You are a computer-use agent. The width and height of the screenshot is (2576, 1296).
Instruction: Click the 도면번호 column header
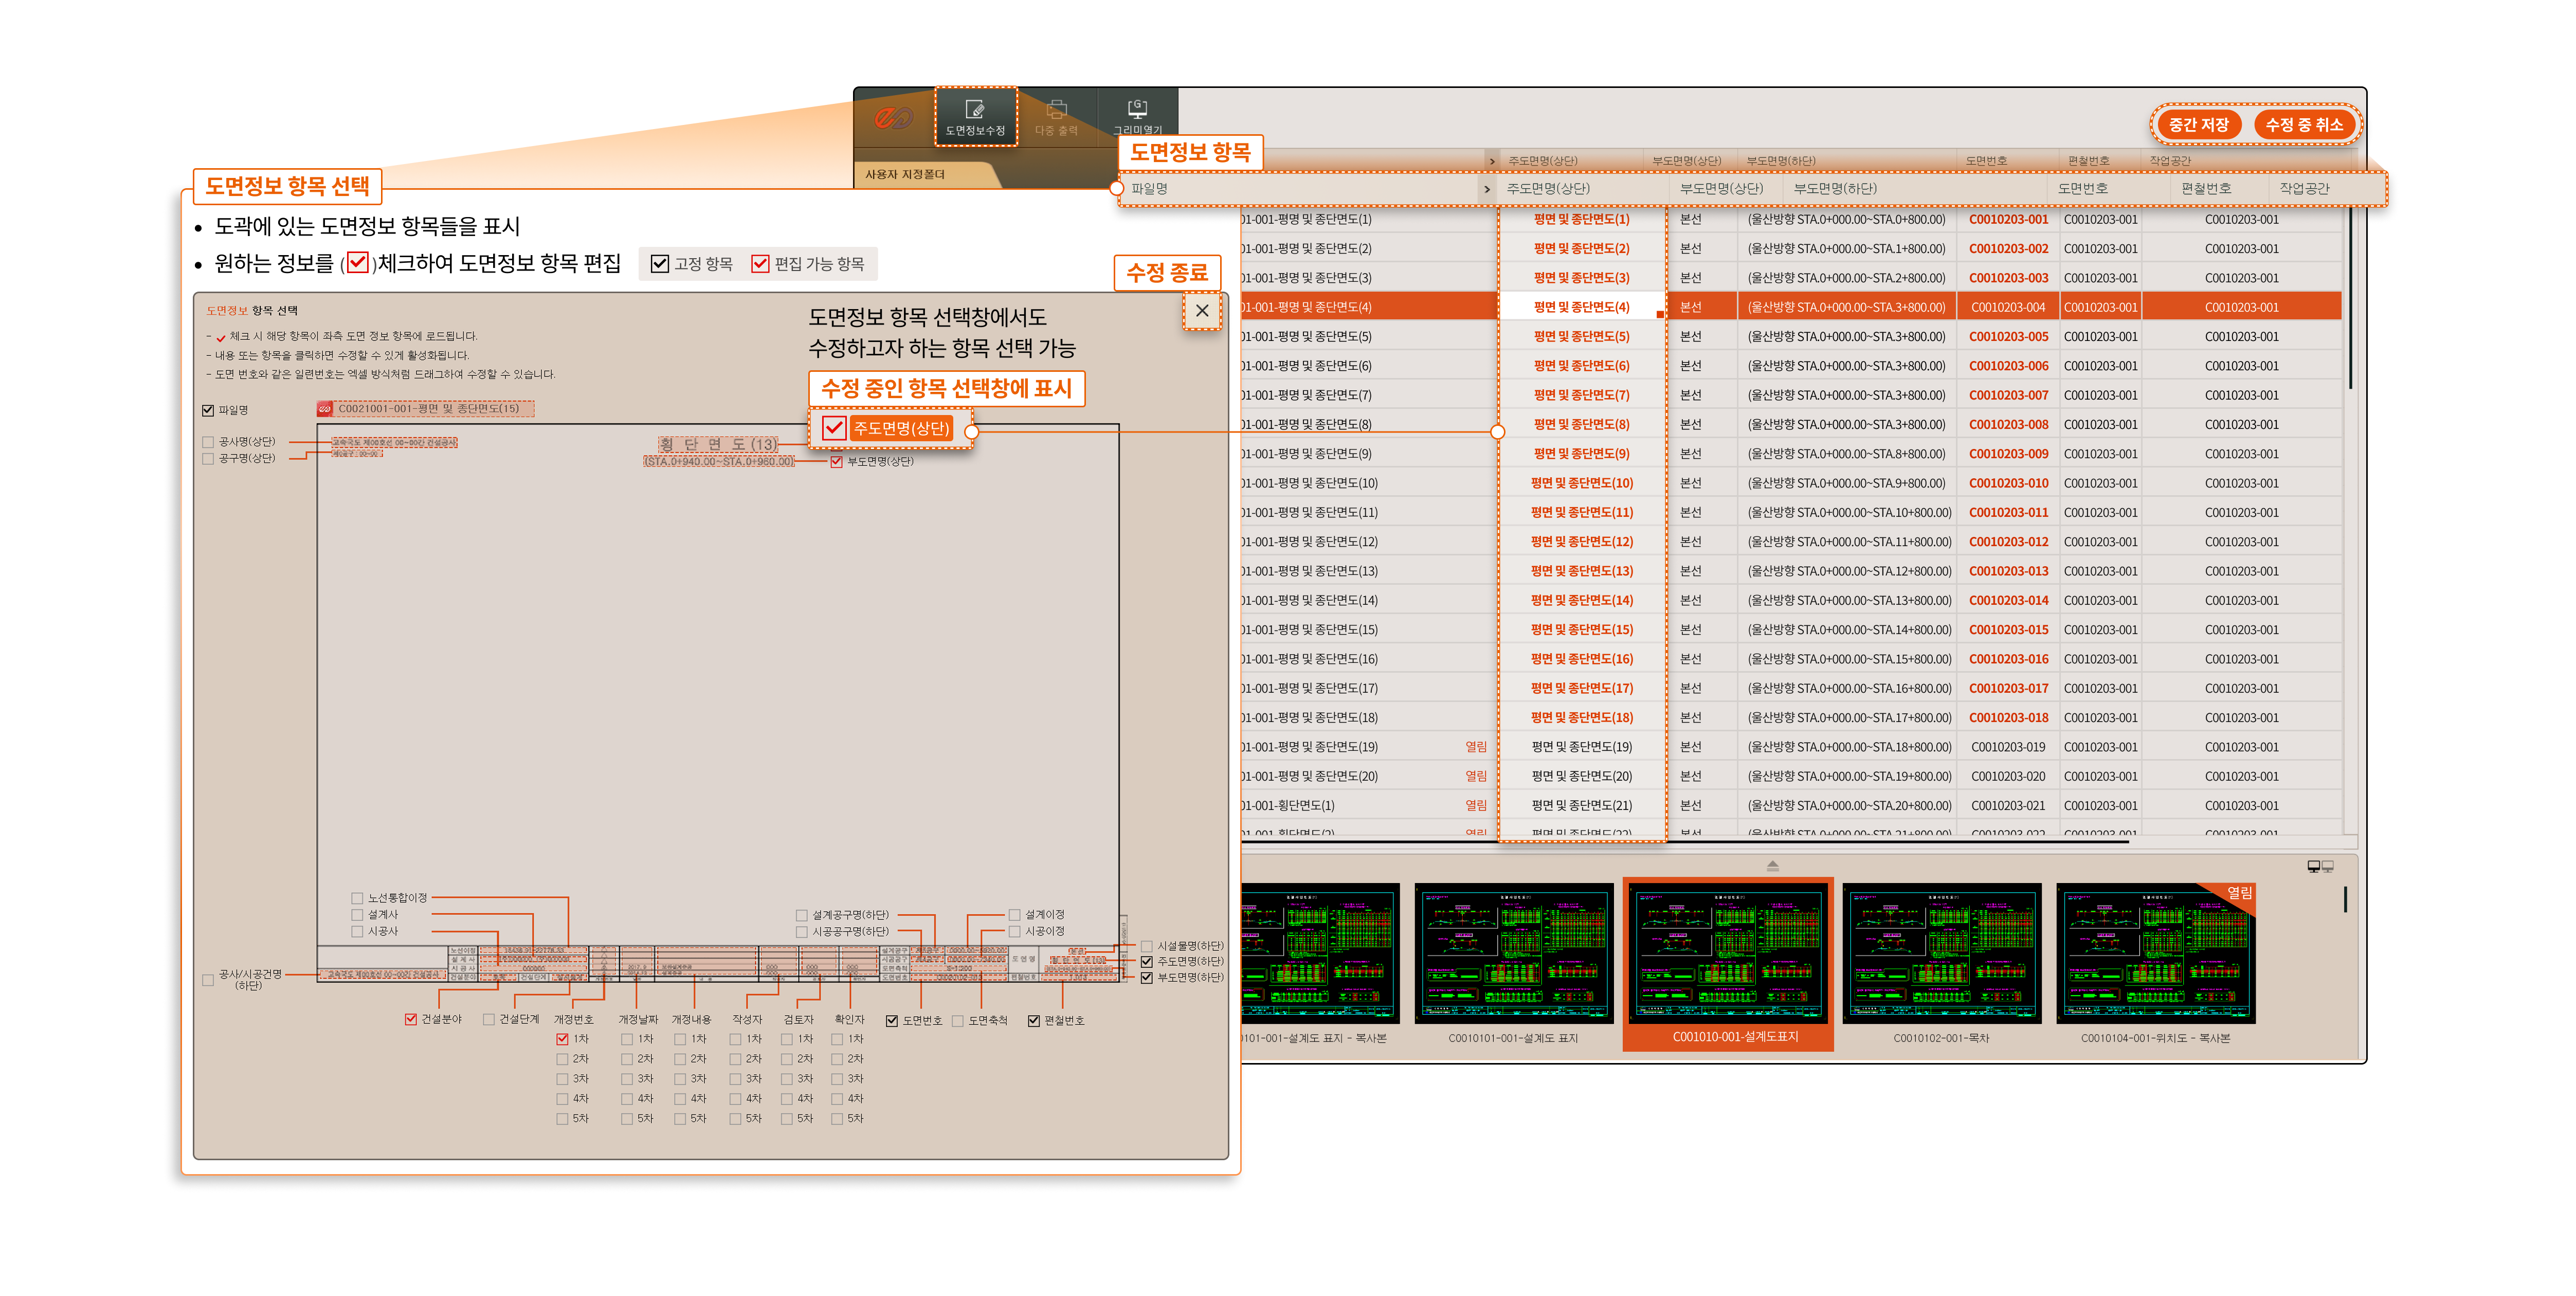click(2082, 189)
